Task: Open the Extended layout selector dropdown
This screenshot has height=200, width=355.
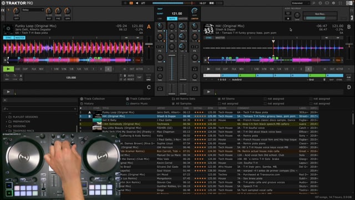Action: coord(300,3)
